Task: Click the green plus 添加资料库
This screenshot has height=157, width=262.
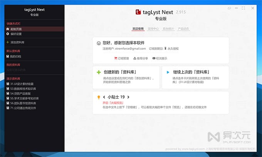Action: (15, 42)
